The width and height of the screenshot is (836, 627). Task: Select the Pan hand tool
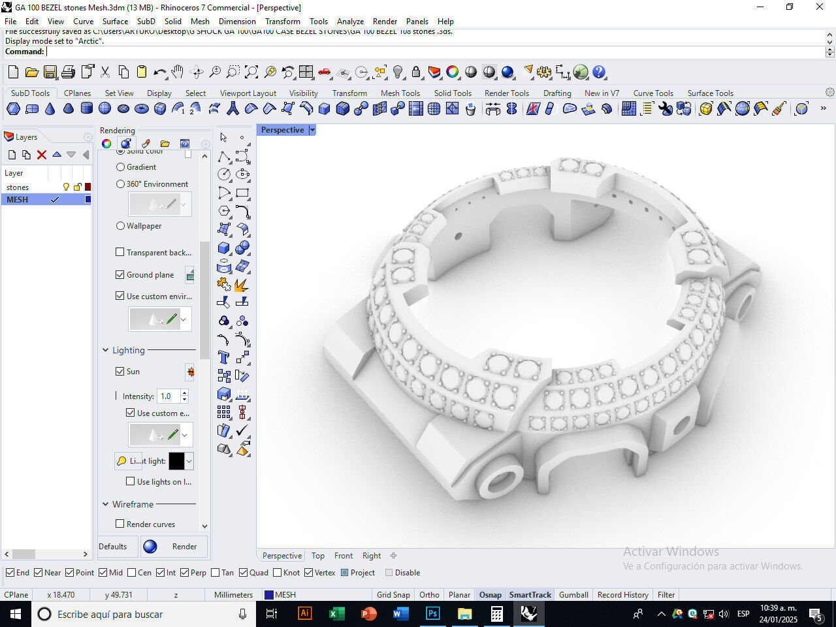[178, 72]
